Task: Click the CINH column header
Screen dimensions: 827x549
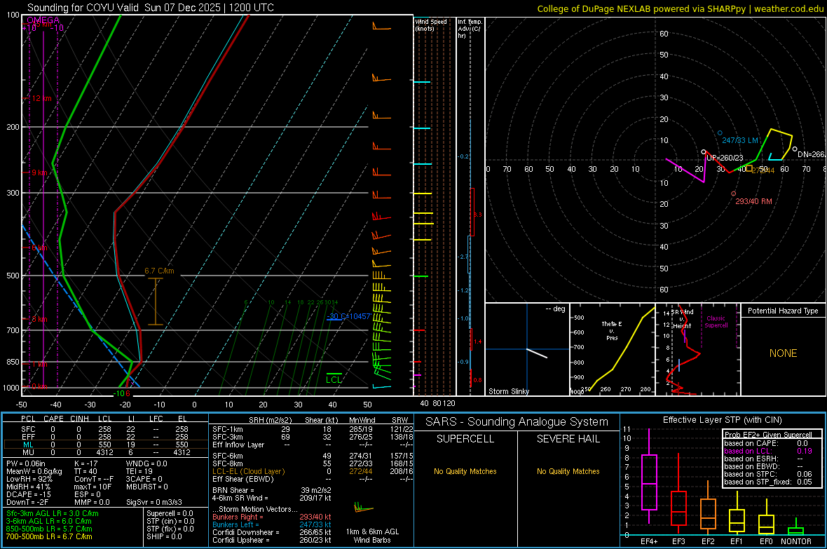Action: pos(80,419)
